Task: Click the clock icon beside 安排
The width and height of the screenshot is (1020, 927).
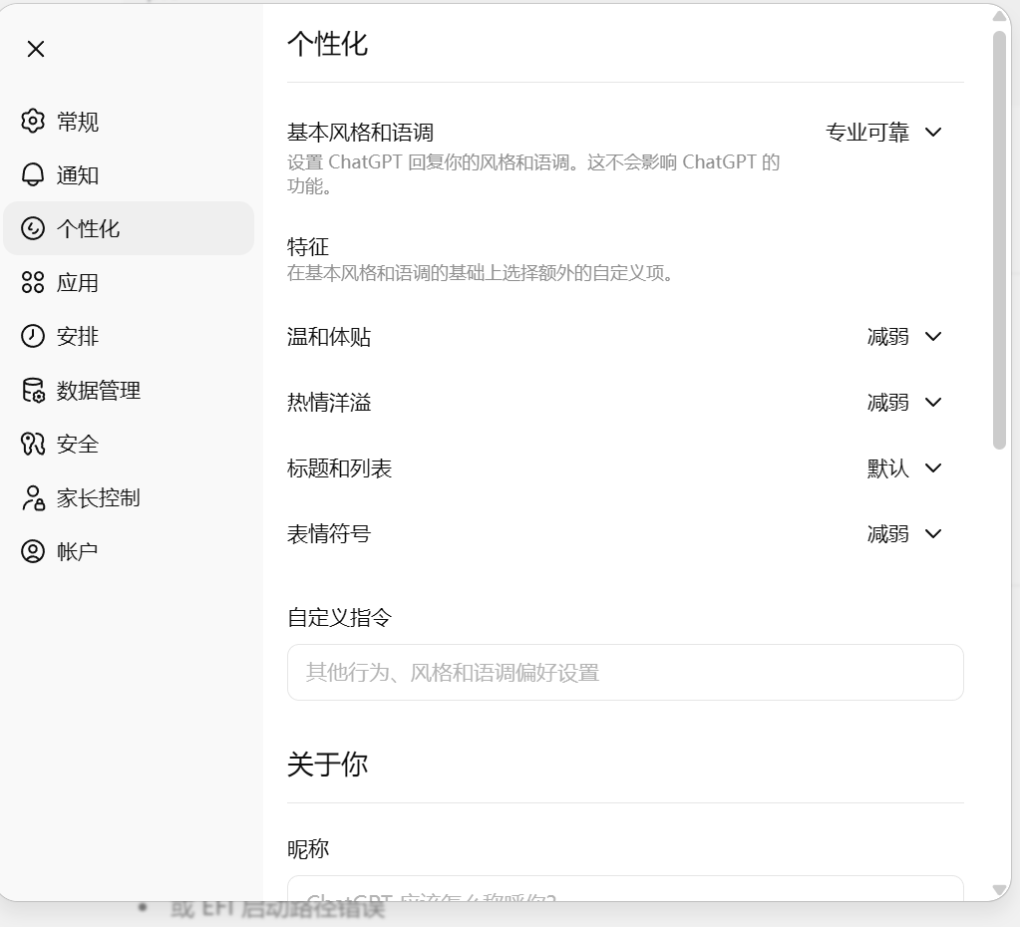Action: [33, 336]
